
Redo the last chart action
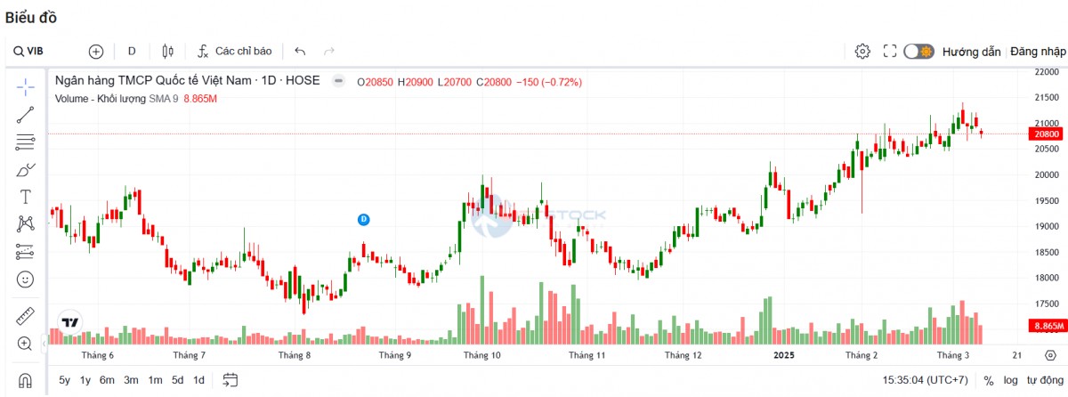pyautogui.click(x=329, y=52)
